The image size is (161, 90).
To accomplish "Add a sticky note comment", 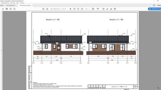I will coord(103,9).
